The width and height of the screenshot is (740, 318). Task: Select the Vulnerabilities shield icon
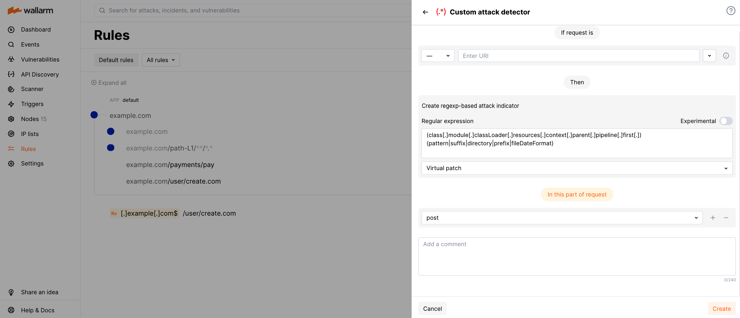pos(11,59)
